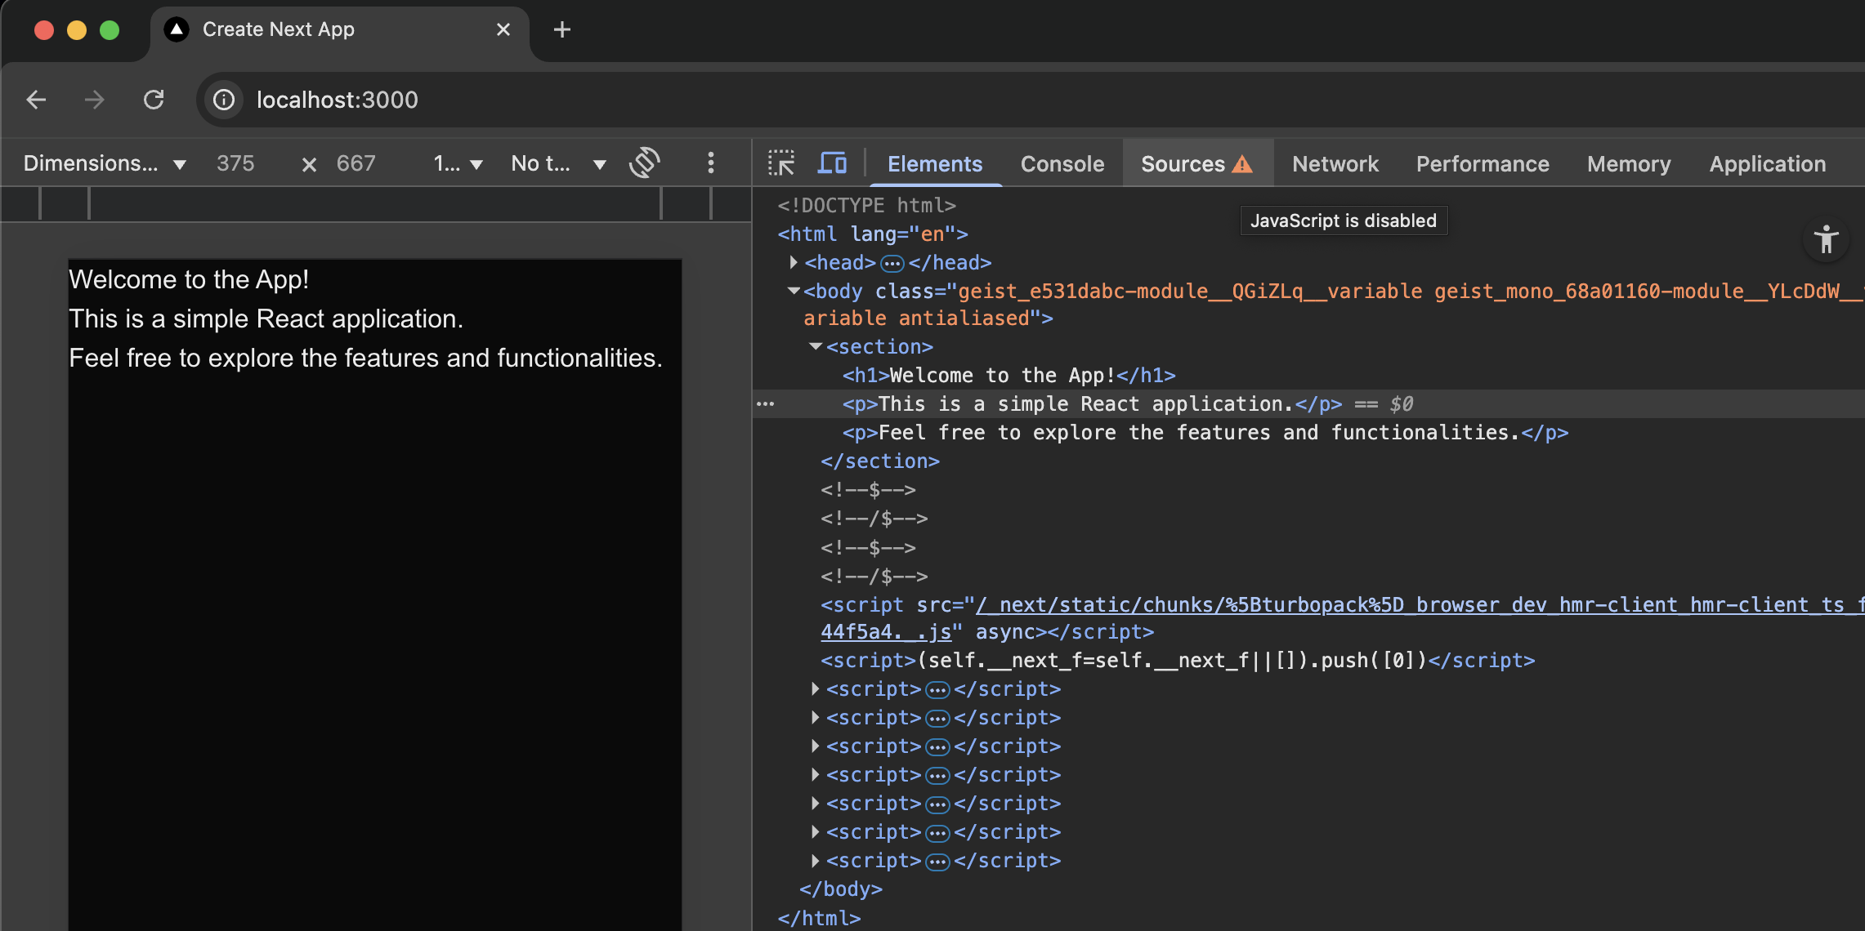The height and width of the screenshot is (931, 1865).
Task: Switch to the Network tab
Action: coord(1335,164)
